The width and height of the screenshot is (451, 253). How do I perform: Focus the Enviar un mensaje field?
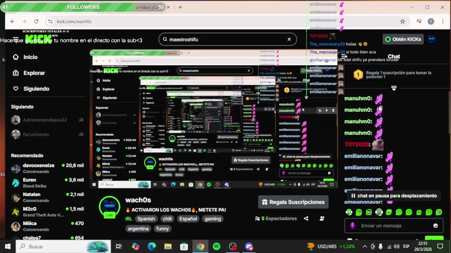point(394,226)
